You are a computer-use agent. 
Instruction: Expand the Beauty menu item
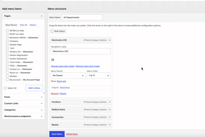110,125
